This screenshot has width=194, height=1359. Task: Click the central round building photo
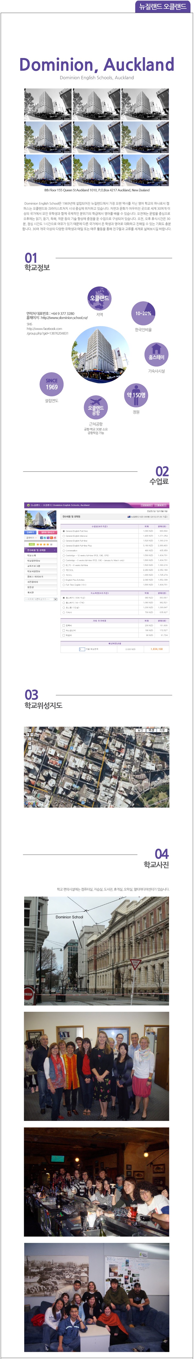coord(100,354)
